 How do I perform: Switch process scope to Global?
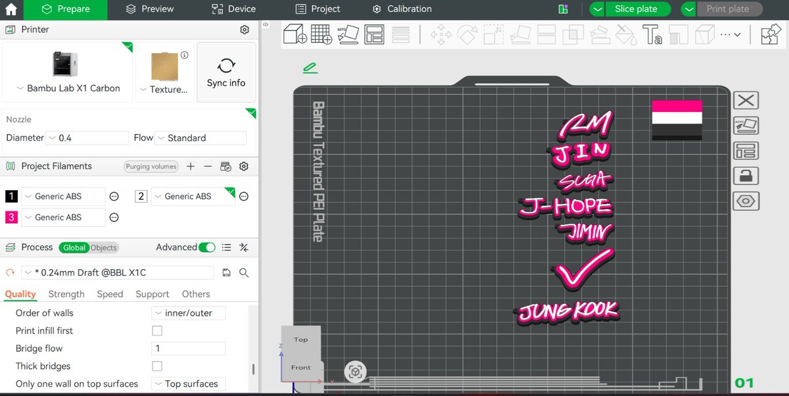74,247
